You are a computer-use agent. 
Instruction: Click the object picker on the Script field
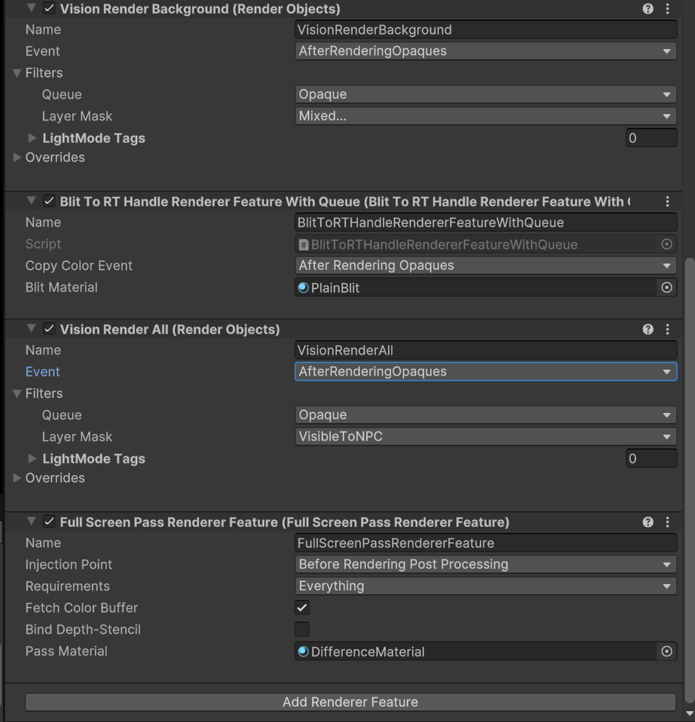tap(667, 244)
